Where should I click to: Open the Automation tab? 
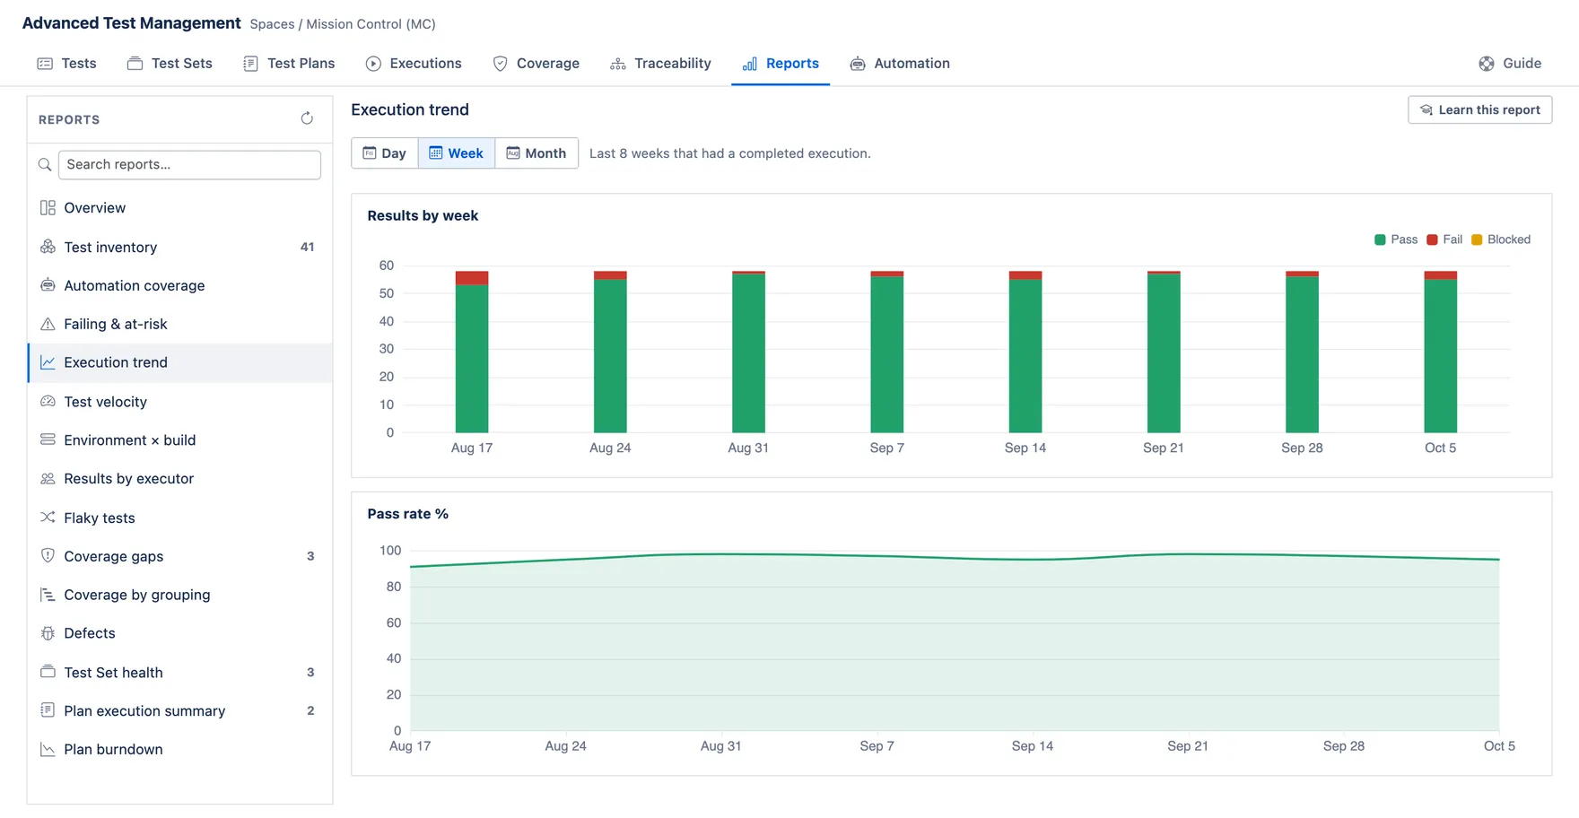point(900,64)
